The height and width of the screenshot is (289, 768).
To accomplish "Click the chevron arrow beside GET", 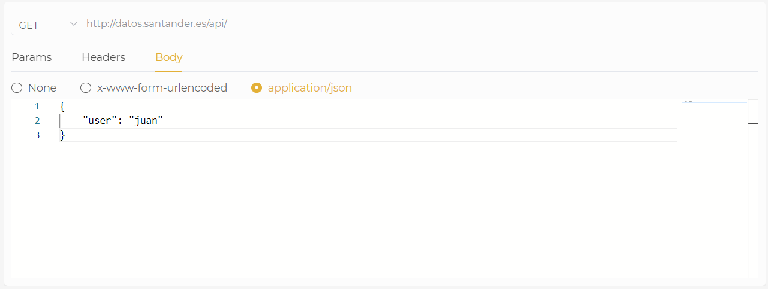I will coord(74,24).
